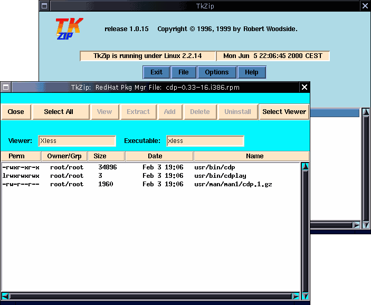
Task: Focus the Viewer input field containing Xless
Action: point(77,141)
